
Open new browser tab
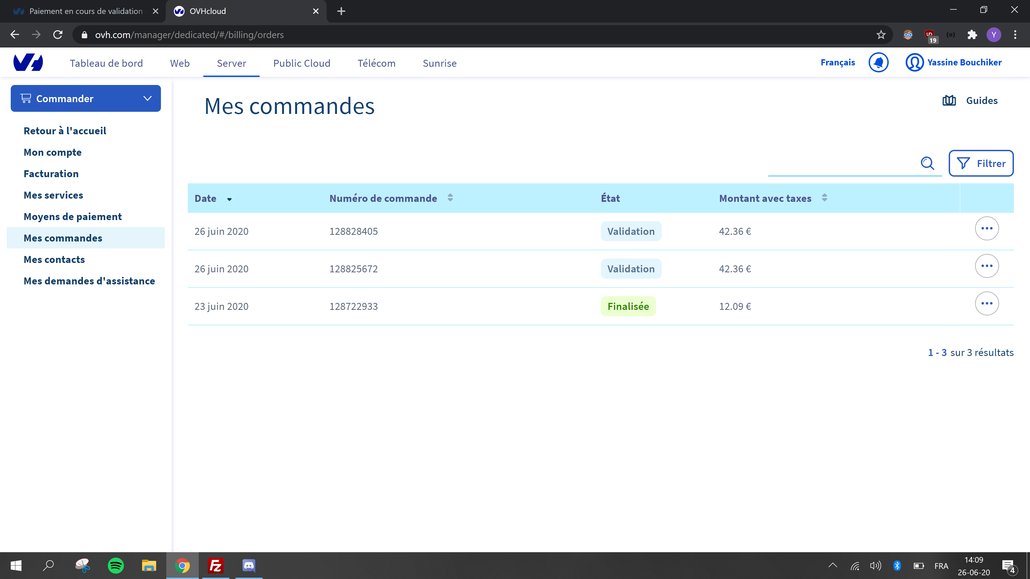coord(341,11)
